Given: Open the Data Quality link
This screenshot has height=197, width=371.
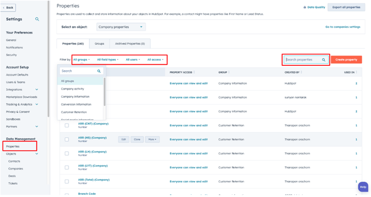Looking at the screenshot, I should (316, 8).
